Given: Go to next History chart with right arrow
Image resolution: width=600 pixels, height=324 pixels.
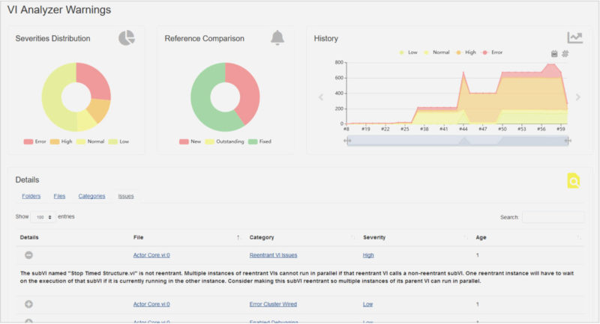Looking at the screenshot, I should [x=577, y=97].
